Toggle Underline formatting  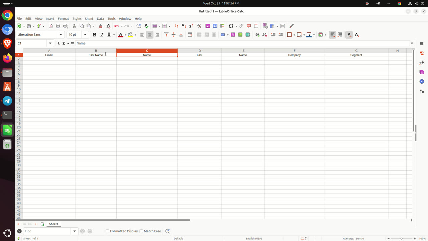coord(109,34)
